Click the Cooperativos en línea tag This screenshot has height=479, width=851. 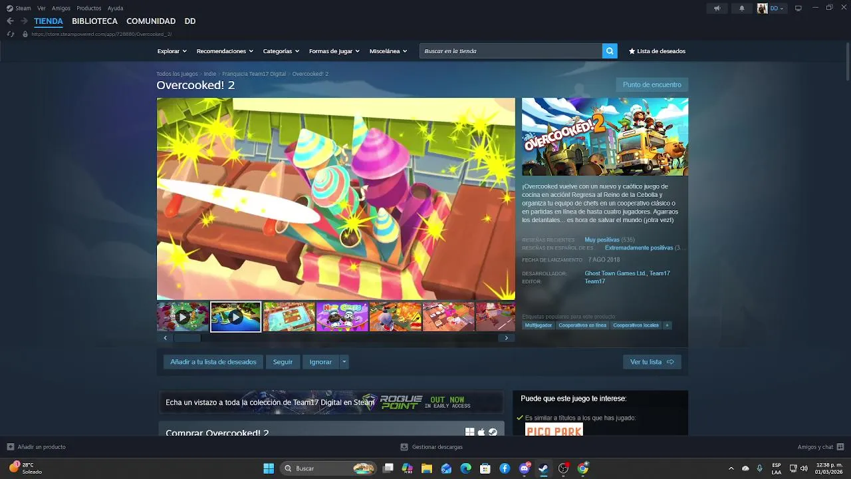pos(582,325)
